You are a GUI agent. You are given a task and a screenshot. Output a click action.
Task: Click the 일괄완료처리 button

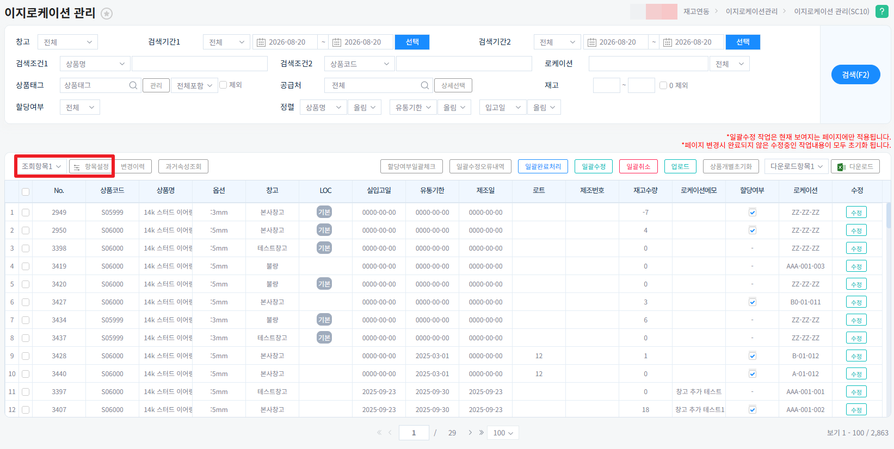pos(543,166)
